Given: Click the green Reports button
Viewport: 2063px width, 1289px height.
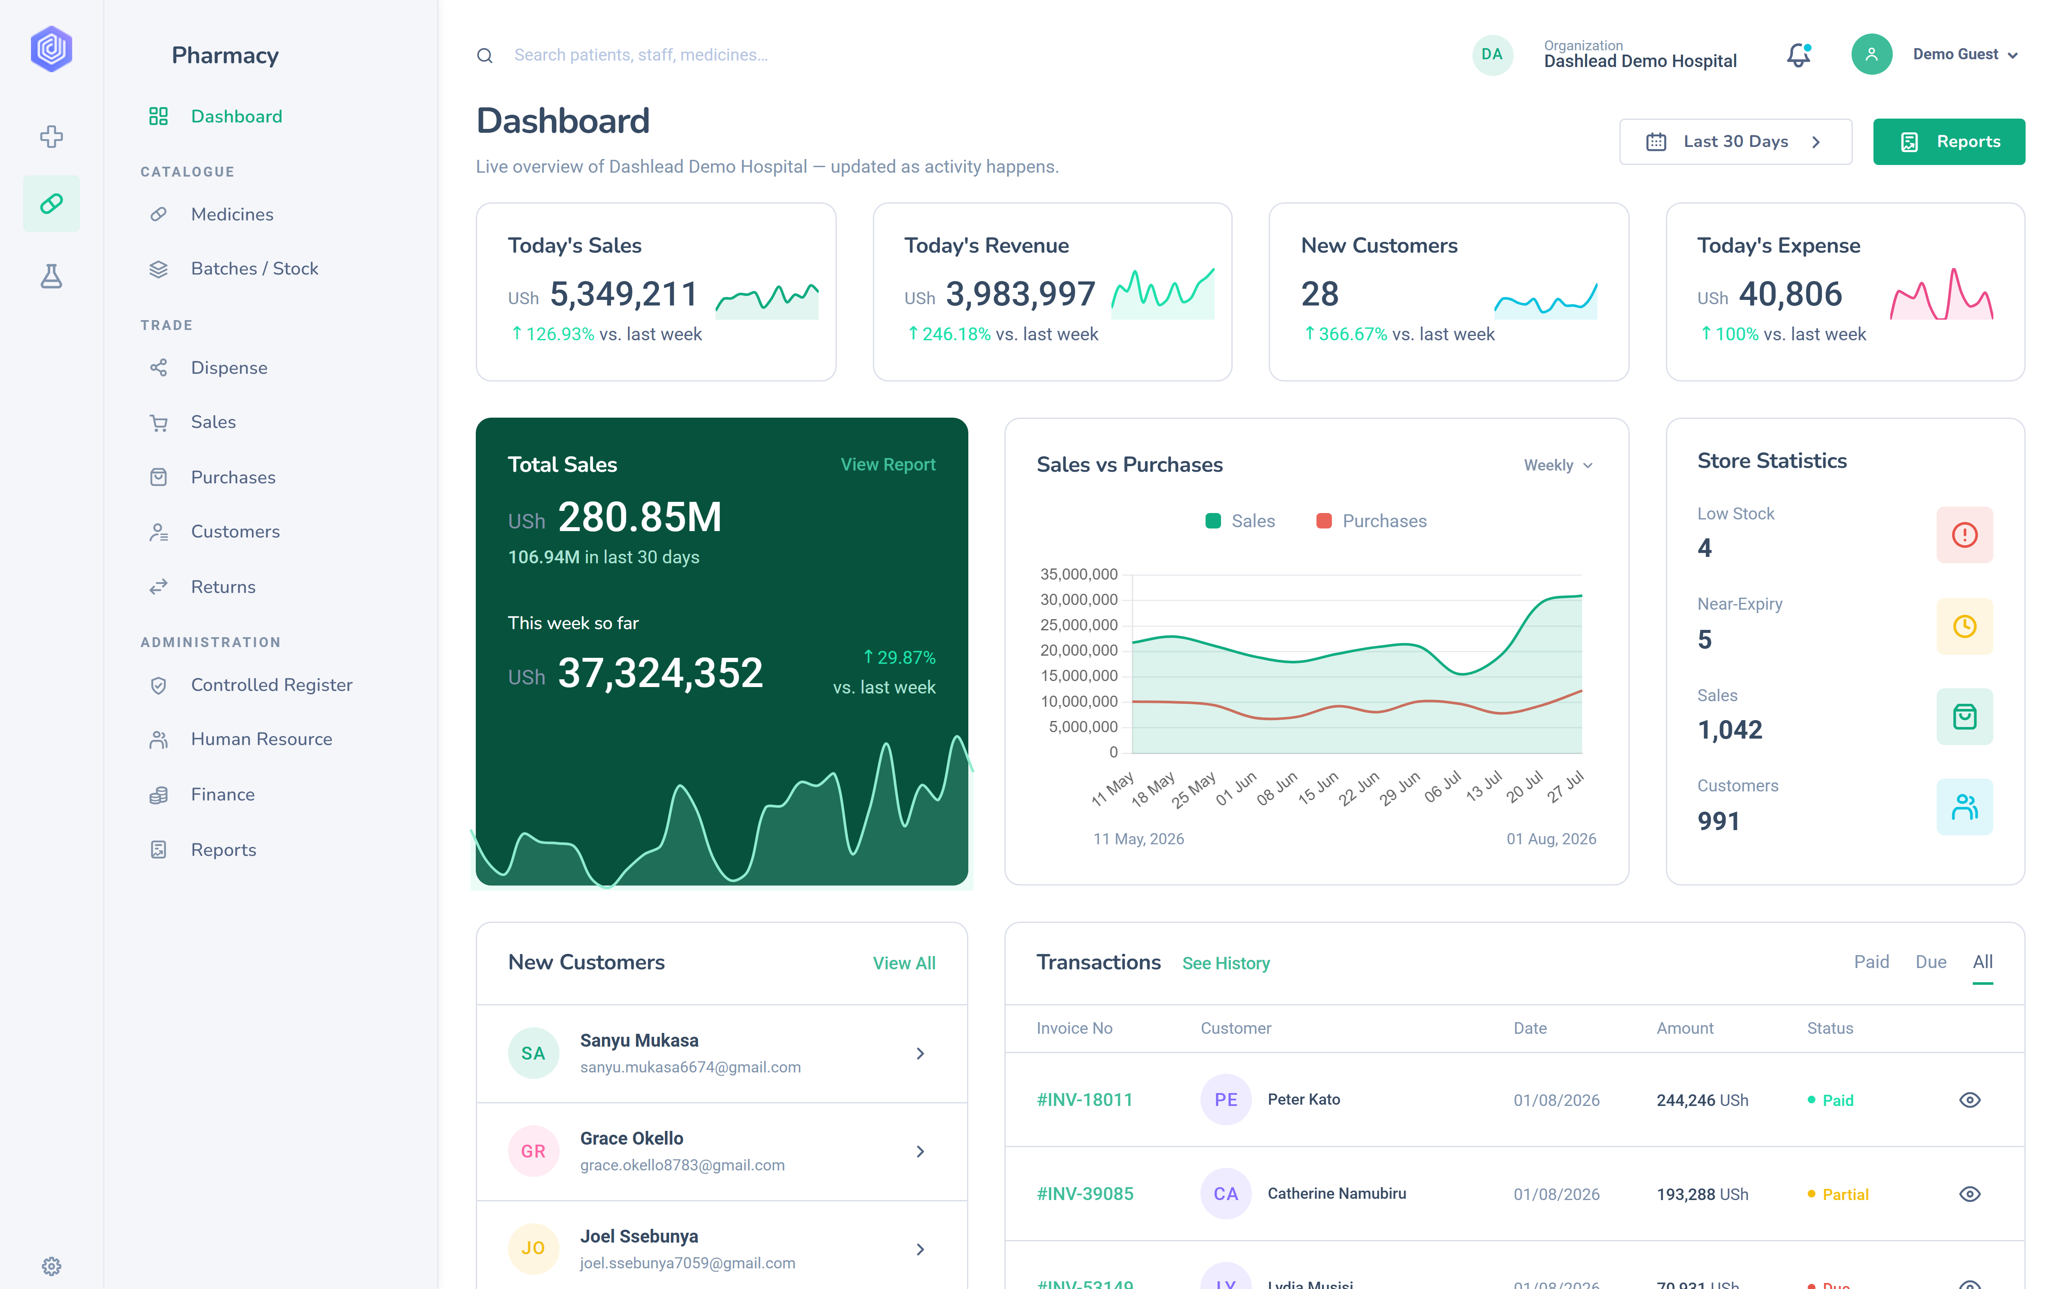Looking at the screenshot, I should click(1949, 141).
